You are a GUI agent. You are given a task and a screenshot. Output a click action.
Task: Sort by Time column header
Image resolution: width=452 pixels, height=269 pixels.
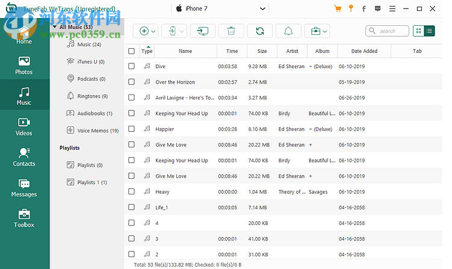[232, 51]
